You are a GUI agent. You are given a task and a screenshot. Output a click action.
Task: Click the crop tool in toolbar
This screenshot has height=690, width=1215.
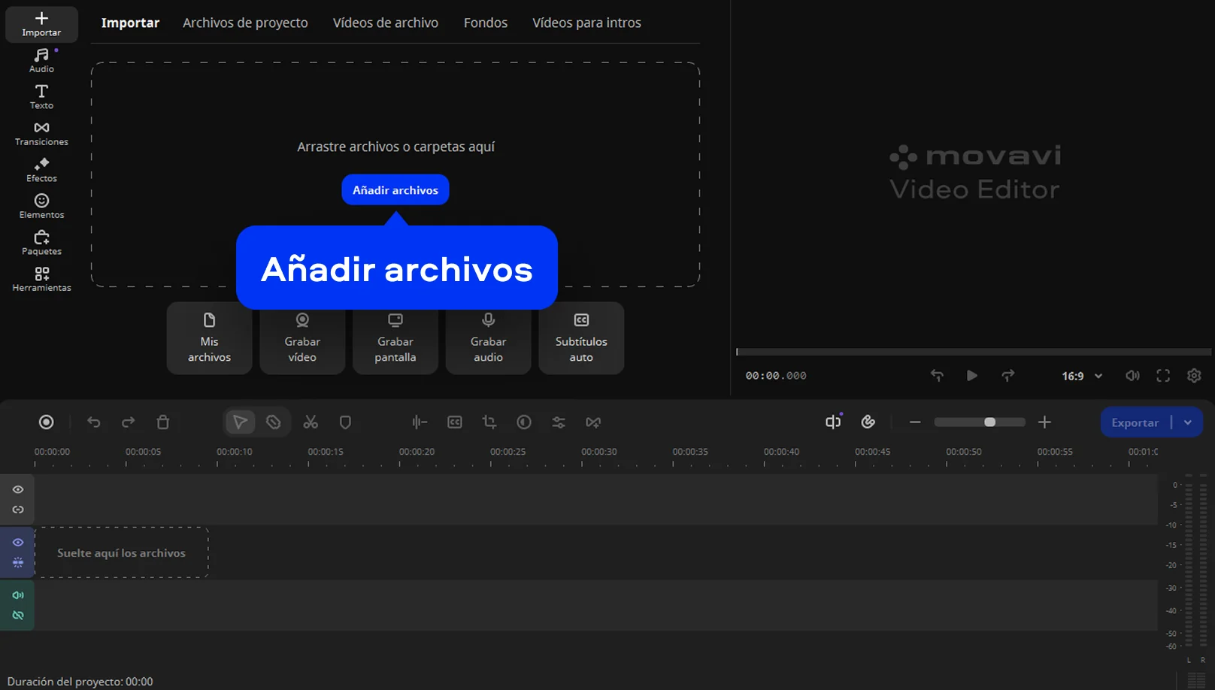[x=489, y=422]
